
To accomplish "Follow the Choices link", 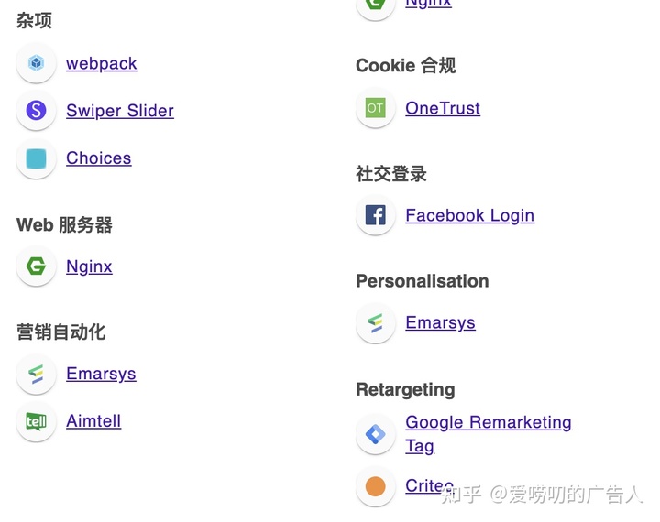I will (x=98, y=158).
